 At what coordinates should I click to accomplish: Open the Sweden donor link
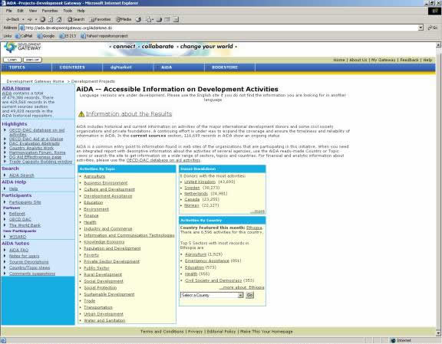point(192,188)
